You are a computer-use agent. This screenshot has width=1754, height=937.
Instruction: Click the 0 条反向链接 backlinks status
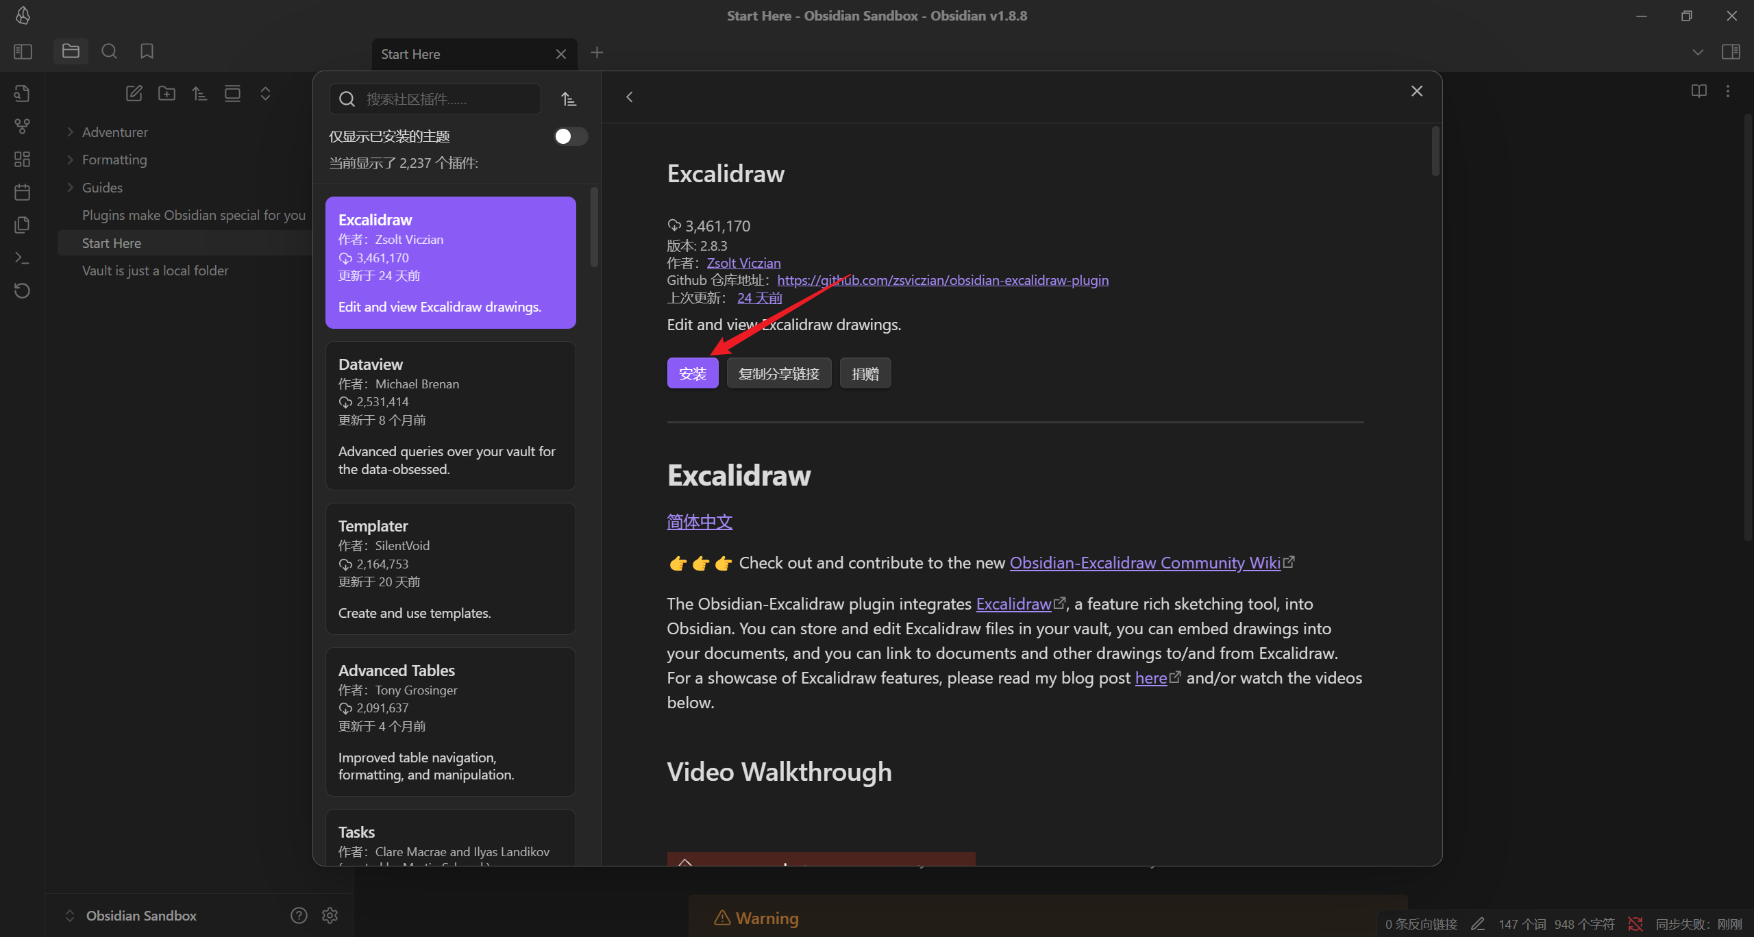click(1421, 924)
